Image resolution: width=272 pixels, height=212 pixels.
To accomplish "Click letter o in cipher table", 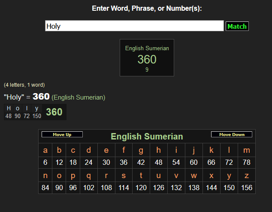I will pos(59,176).
